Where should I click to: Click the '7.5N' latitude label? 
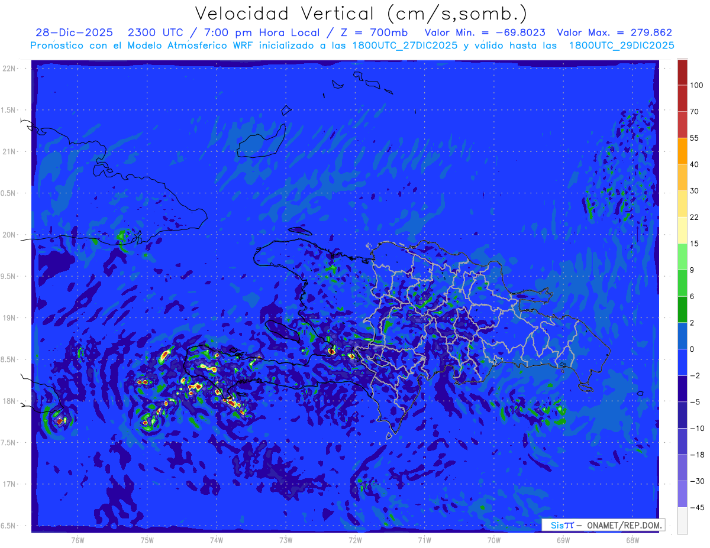pos(8,443)
